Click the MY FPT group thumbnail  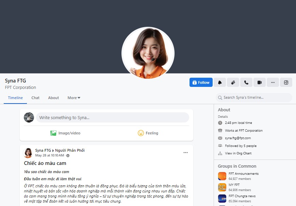coord(222,187)
